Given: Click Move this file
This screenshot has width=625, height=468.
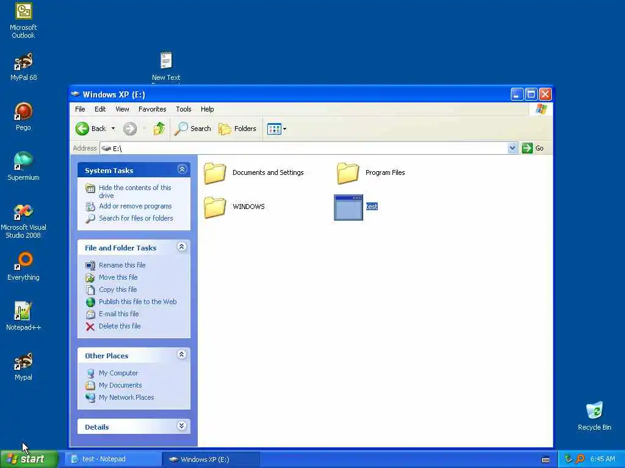Looking at the screenshot, I should 118,277.
